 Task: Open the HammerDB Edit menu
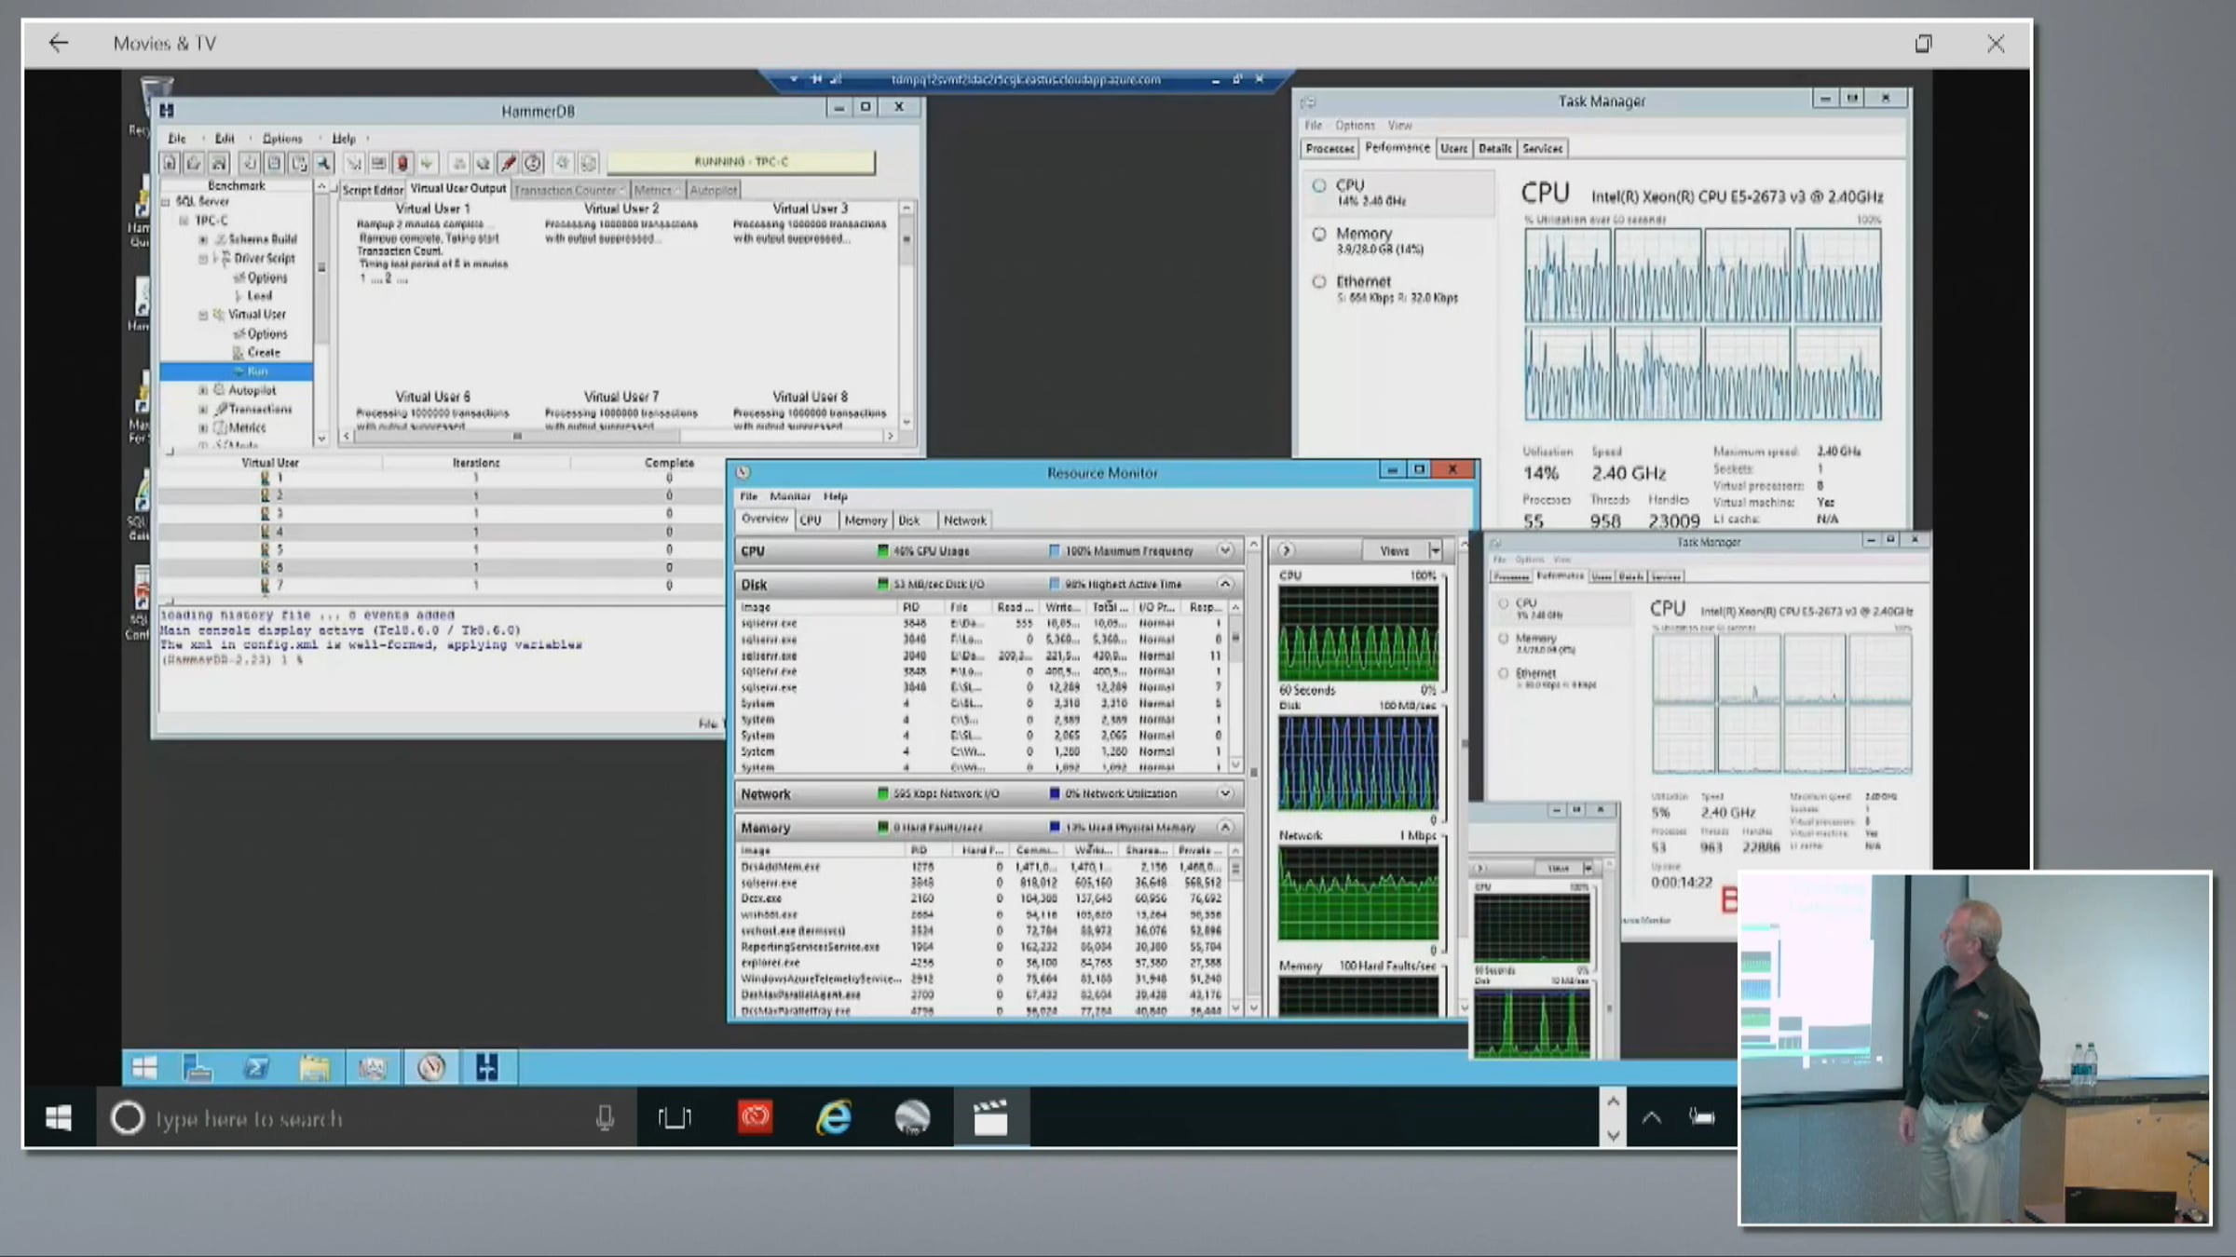(225, 138)
